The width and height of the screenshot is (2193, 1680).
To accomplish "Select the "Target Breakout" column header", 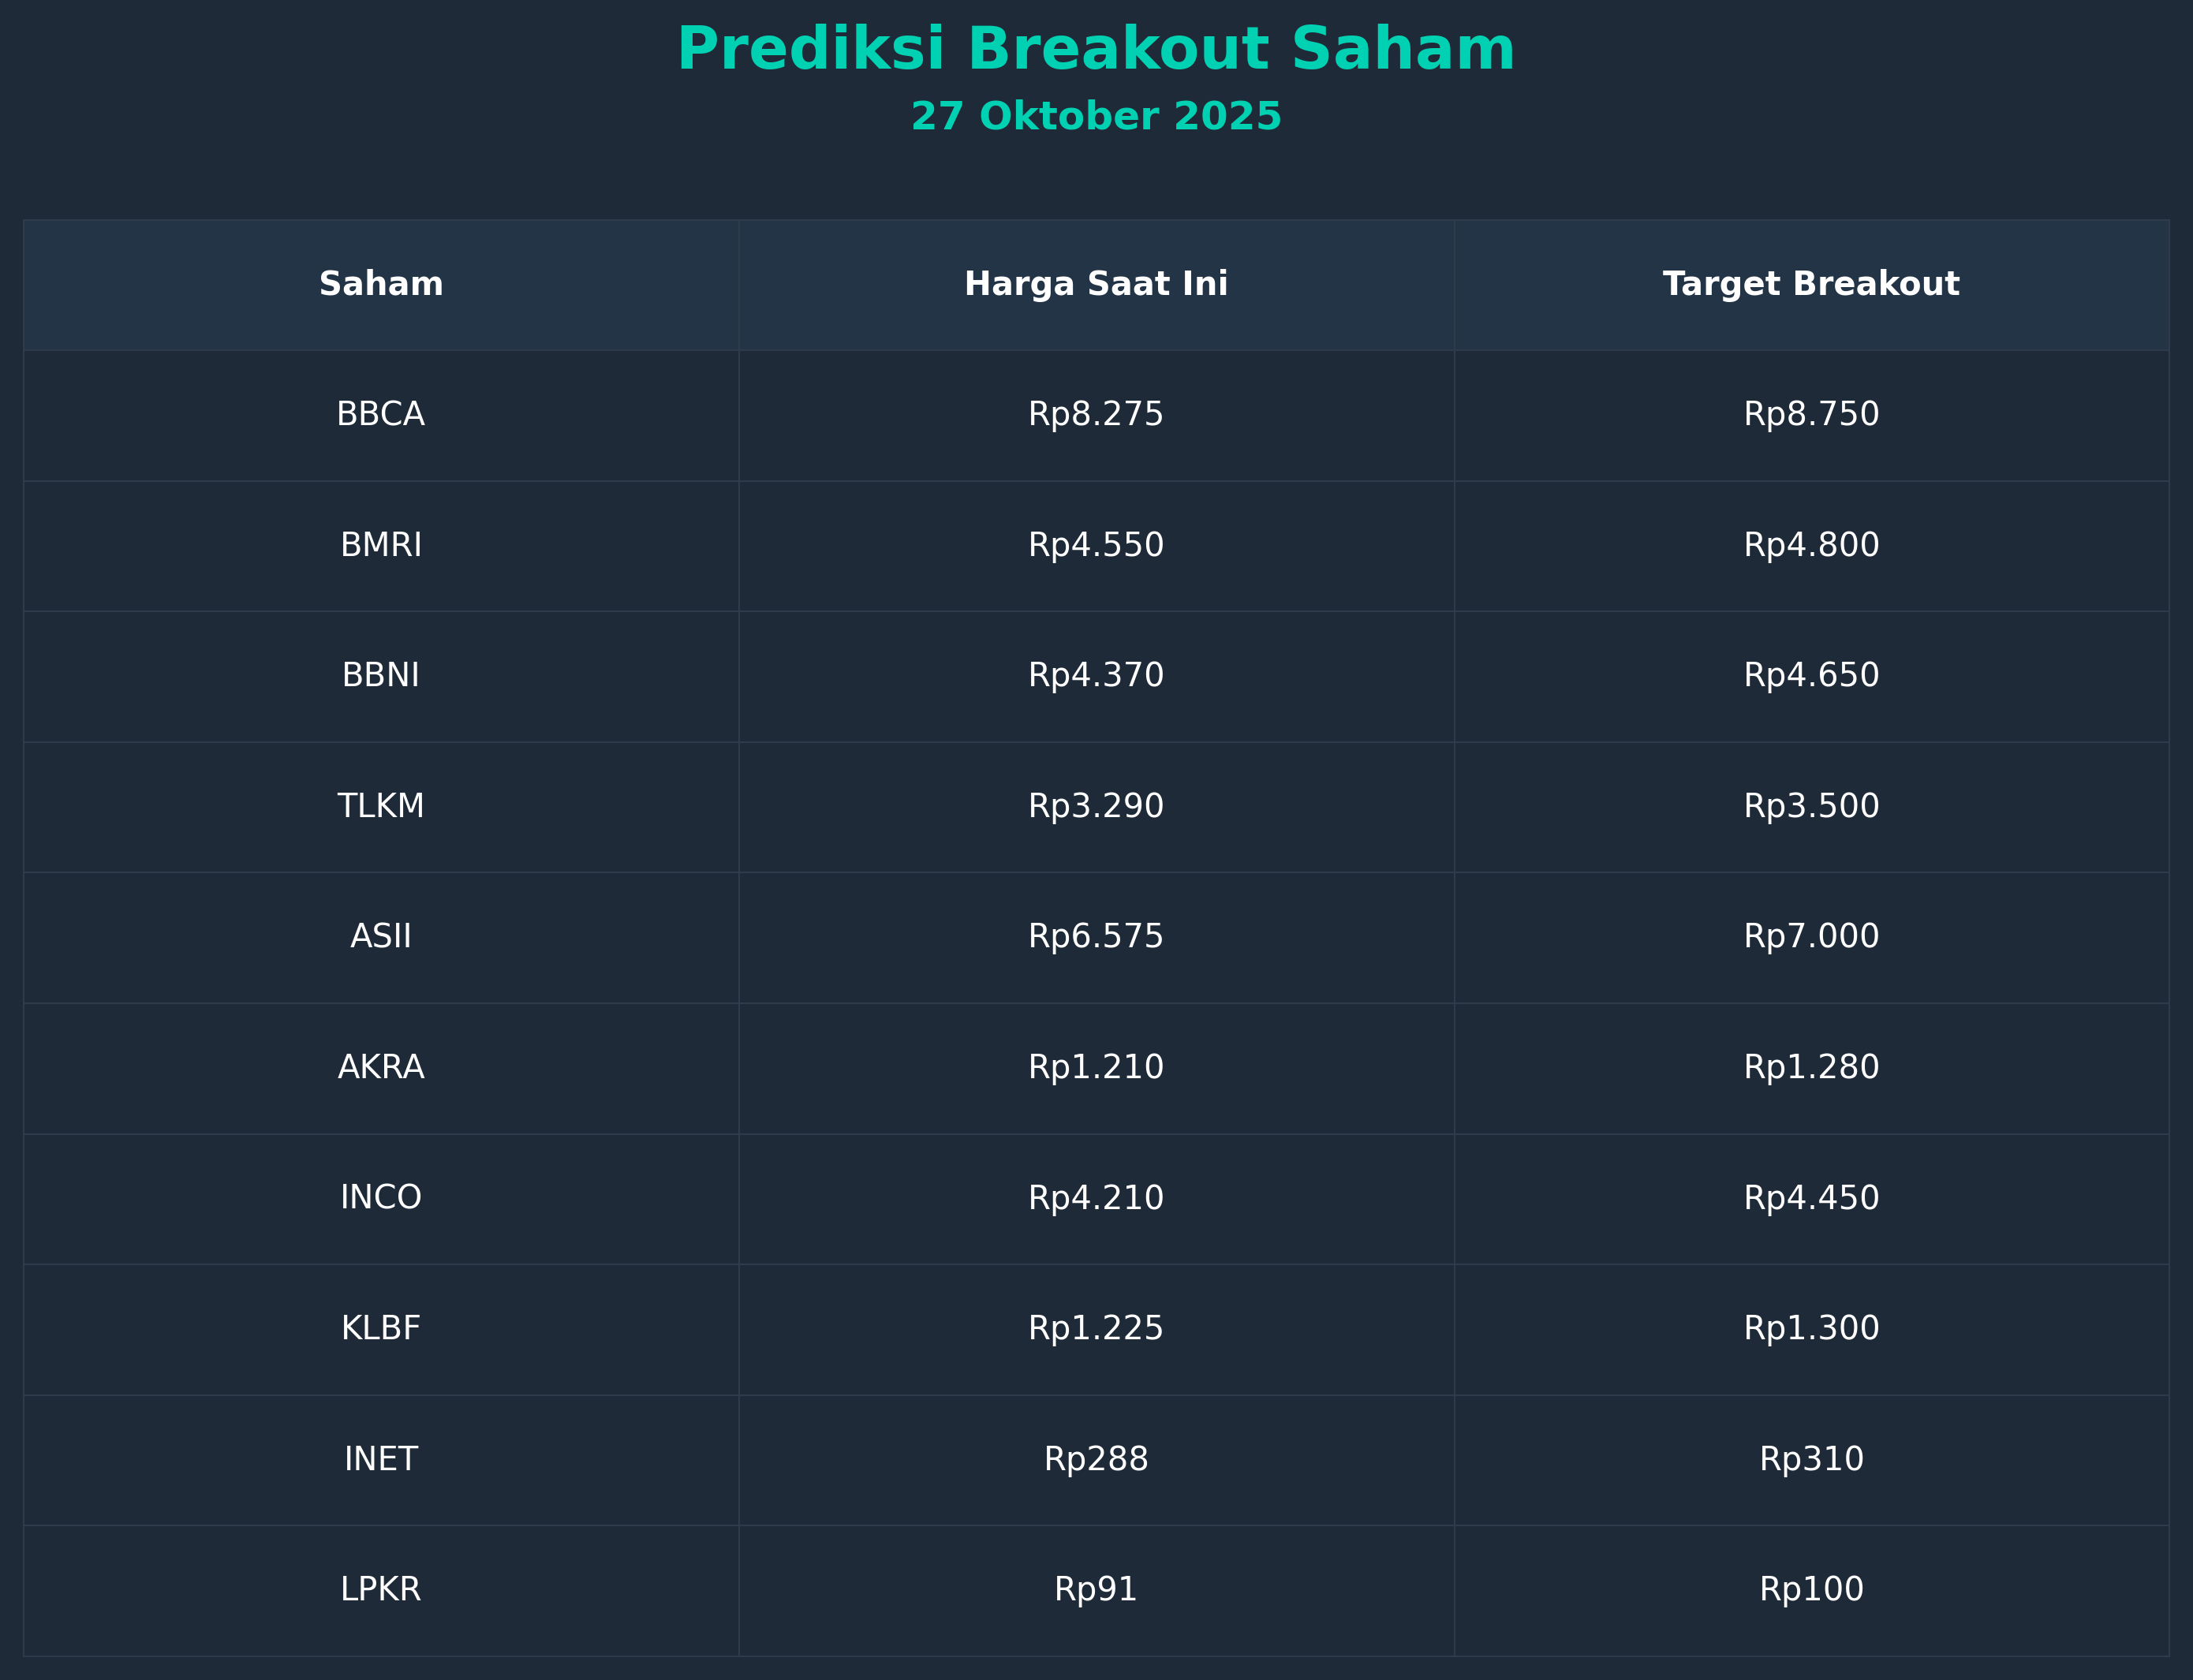I will pos(1811,285).
